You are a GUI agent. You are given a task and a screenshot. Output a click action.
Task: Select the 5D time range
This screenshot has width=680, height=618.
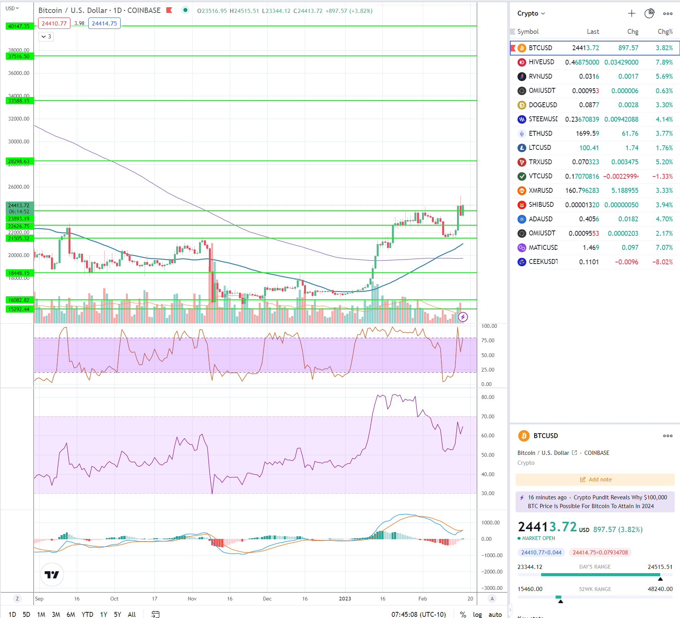26,614
